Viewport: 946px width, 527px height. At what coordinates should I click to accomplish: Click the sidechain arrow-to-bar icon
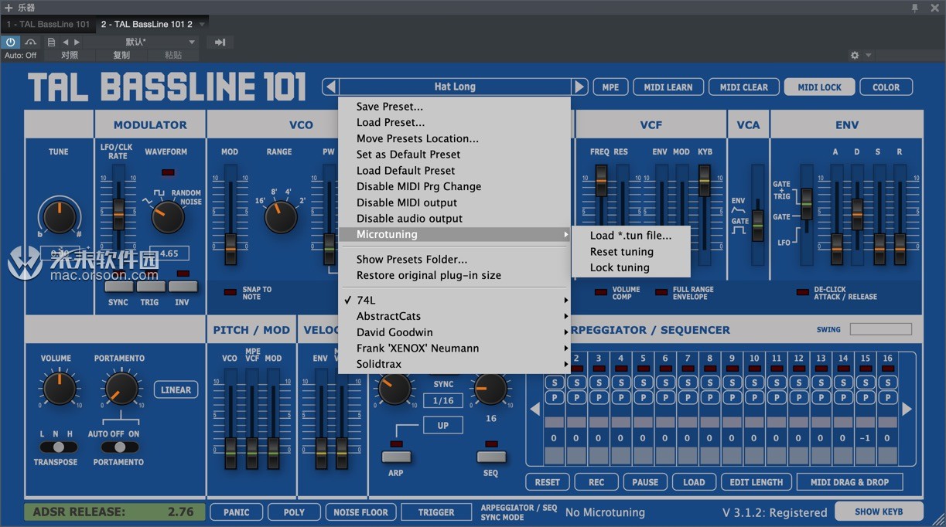pos(220,42)
